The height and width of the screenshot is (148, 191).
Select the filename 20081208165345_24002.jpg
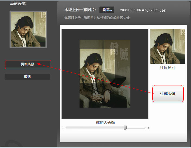coord(143,10)
